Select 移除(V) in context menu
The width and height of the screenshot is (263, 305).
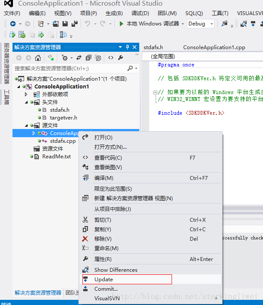(x=150, y=239)
